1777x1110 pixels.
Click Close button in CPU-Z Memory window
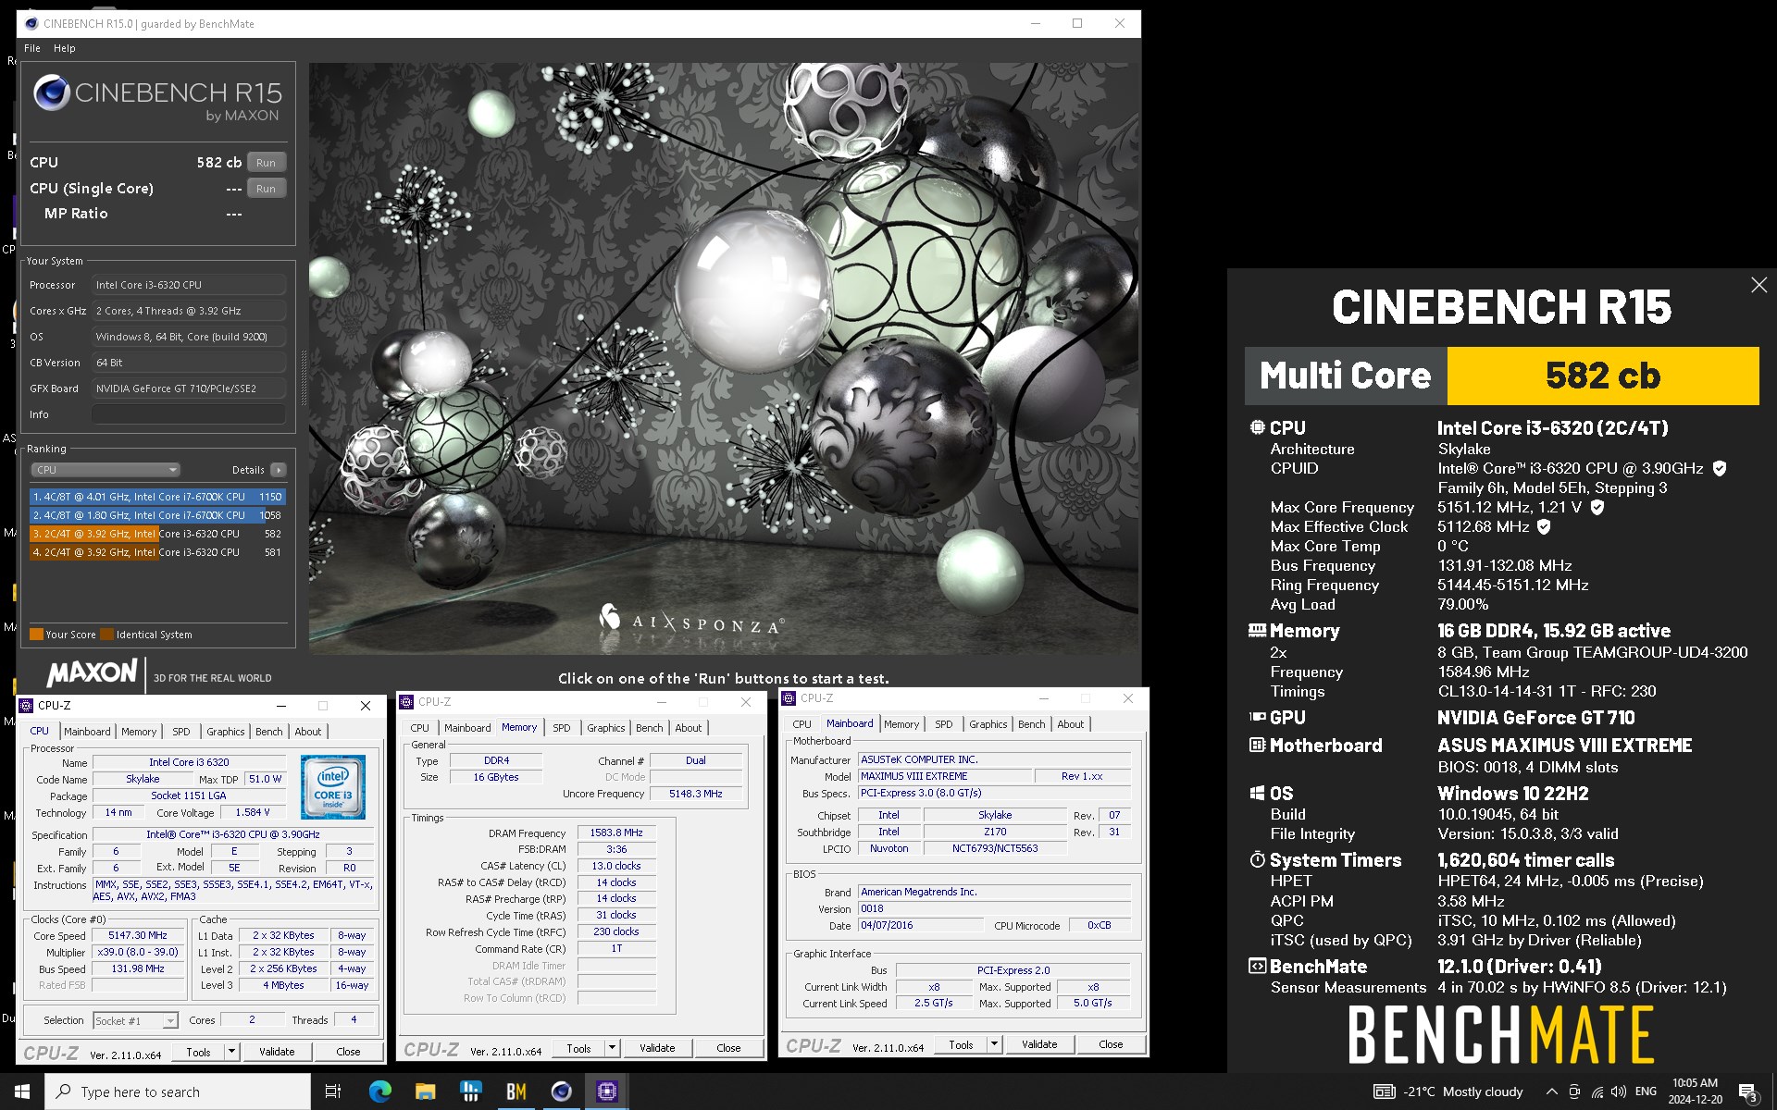728,1048
